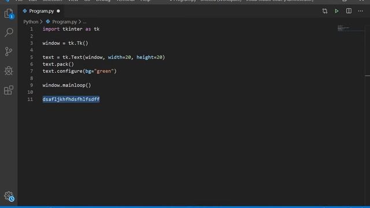Open the More Actions ellipsis menu
The height and width of the screenshot is (208, 370).
click(x=361, y=11)
